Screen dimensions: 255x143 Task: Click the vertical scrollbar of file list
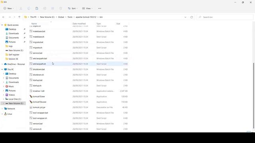coord(254,96)
